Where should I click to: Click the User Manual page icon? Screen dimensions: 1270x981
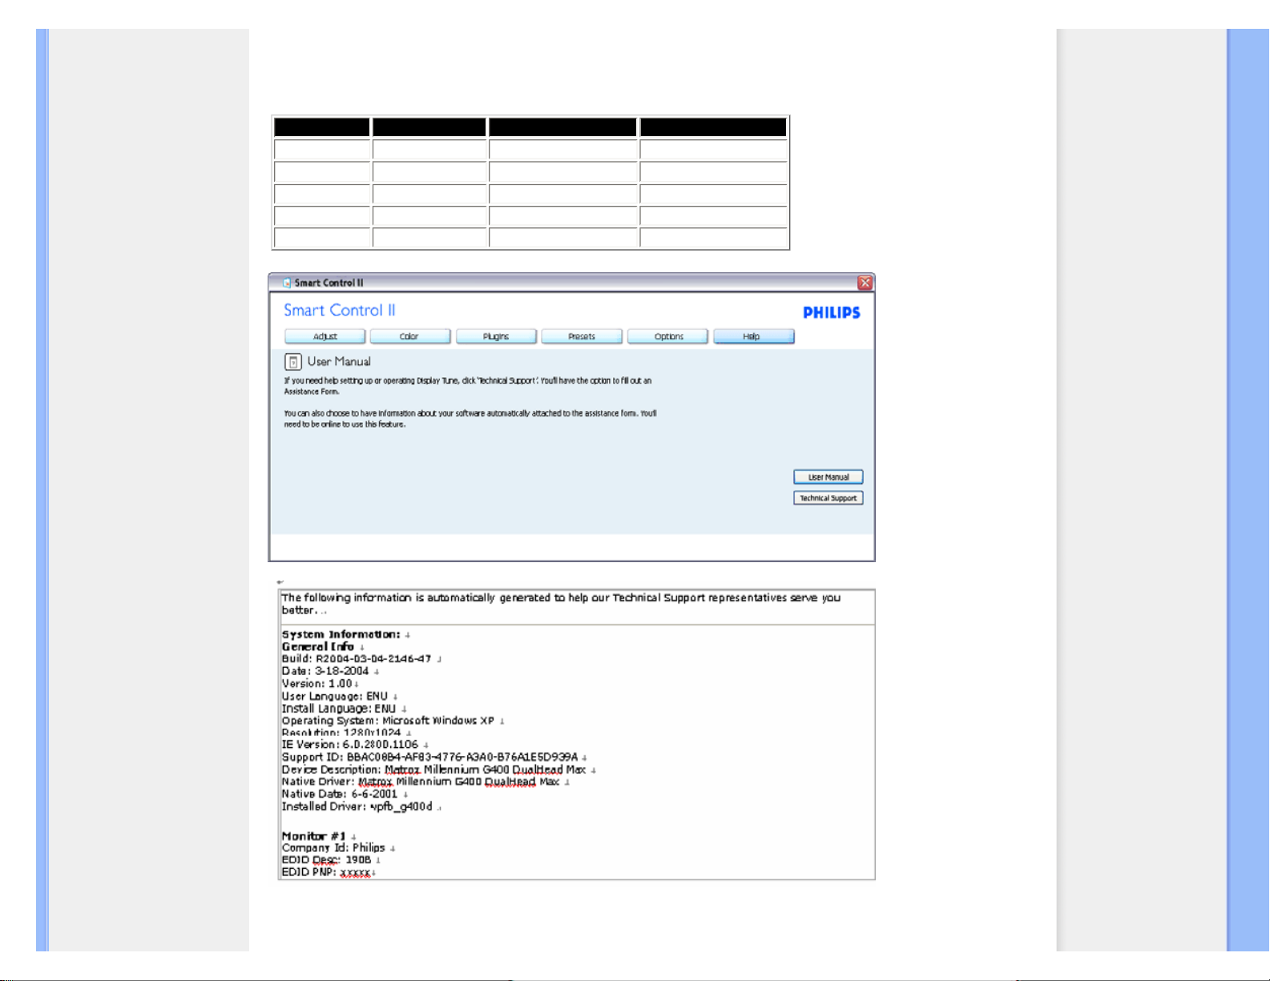(x=293, y=362)
